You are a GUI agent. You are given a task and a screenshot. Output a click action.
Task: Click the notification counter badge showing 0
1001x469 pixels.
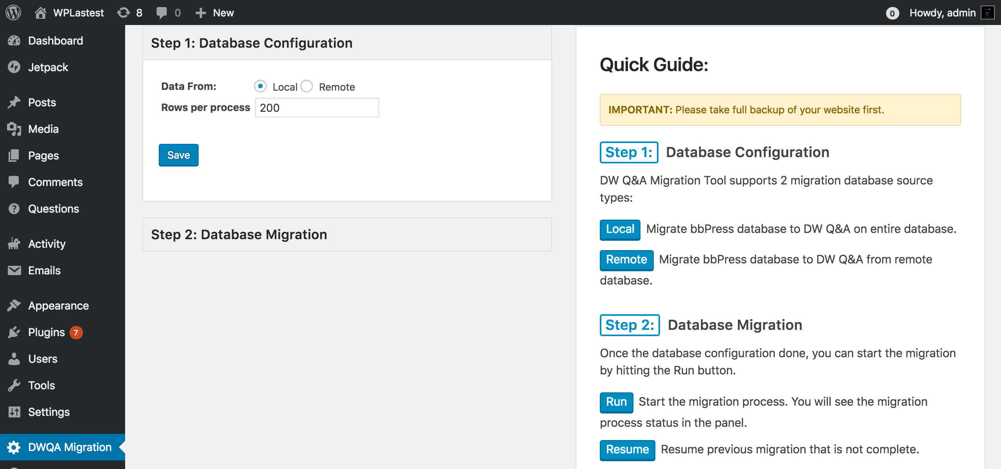click(x=892, y=13)
